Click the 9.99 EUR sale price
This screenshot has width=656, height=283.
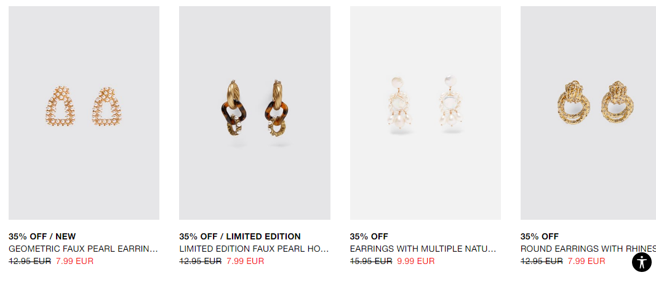(x=416, y=262)
